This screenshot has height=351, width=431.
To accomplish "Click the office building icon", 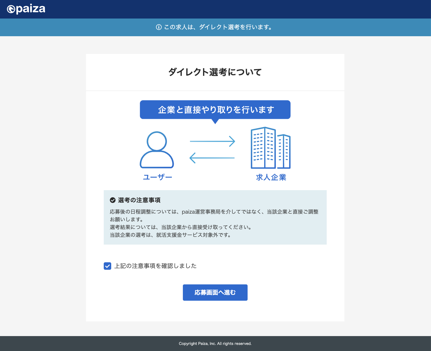I will 271,148.
